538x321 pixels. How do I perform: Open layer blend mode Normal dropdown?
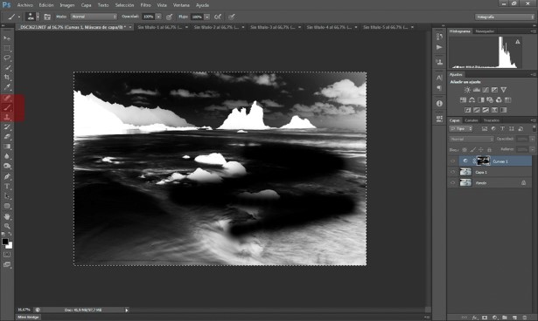[472, 139]
